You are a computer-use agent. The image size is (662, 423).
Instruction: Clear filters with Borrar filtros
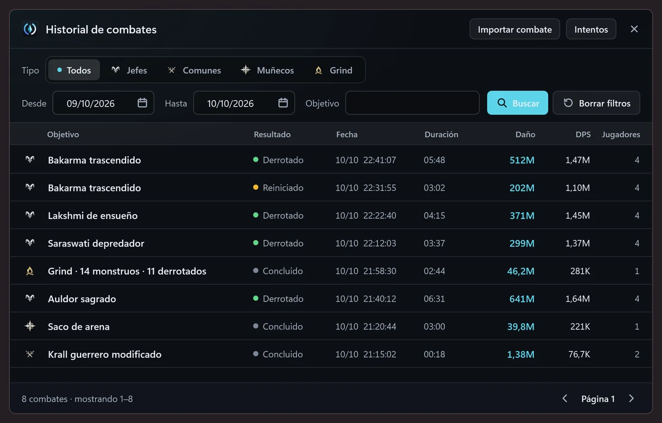596,103
